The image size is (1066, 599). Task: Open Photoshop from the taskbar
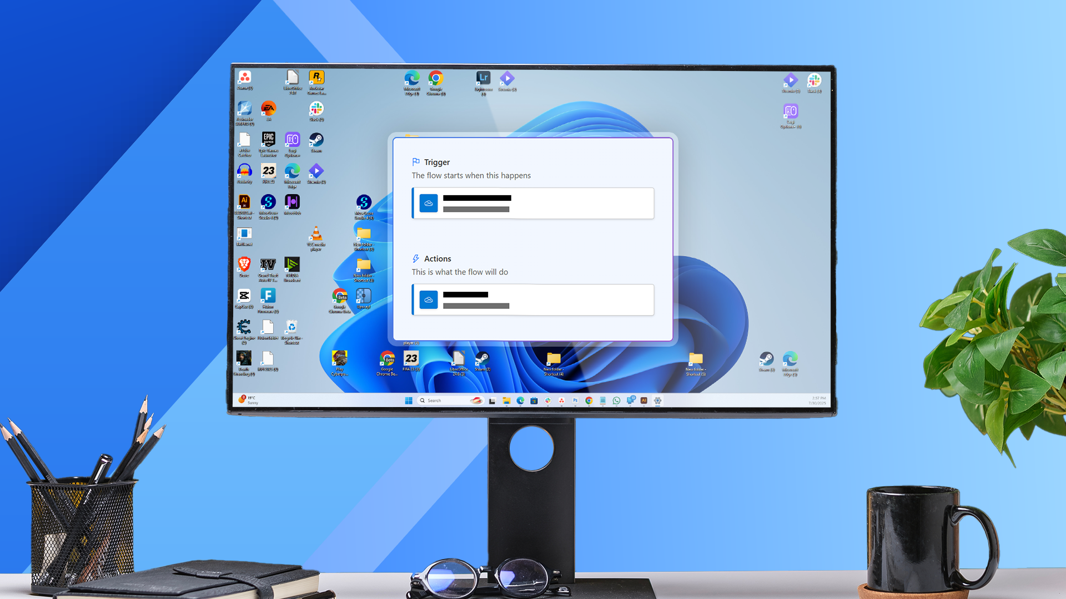tap(575, 400)
